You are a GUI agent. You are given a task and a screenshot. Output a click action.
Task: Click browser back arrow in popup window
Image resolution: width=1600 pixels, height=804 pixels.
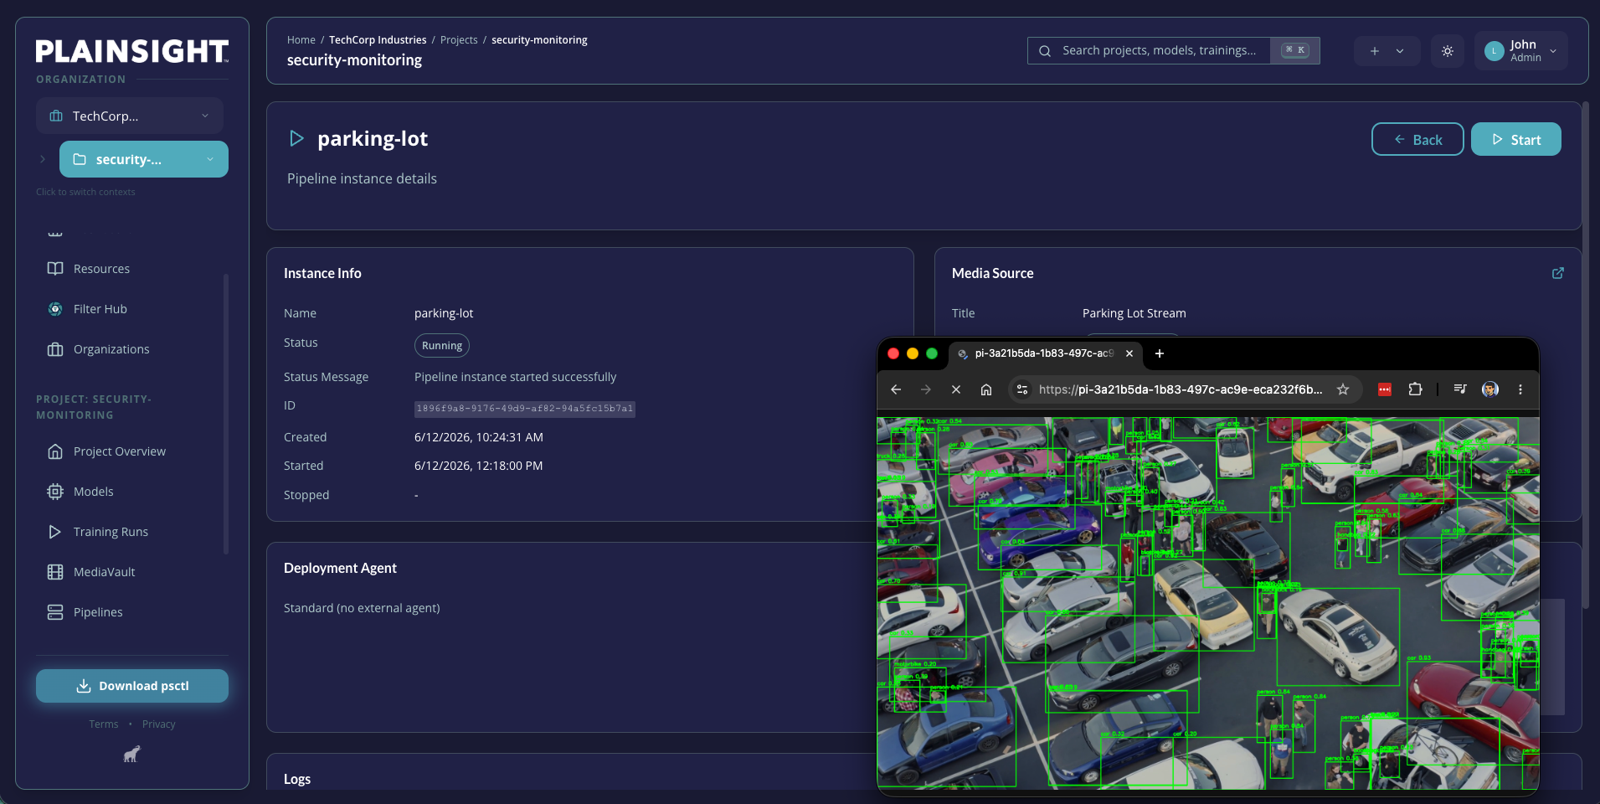(896, 389)
